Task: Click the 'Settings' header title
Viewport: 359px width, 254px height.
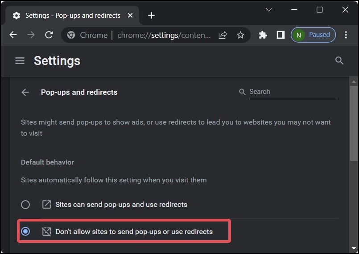Action: coord(57,61)
